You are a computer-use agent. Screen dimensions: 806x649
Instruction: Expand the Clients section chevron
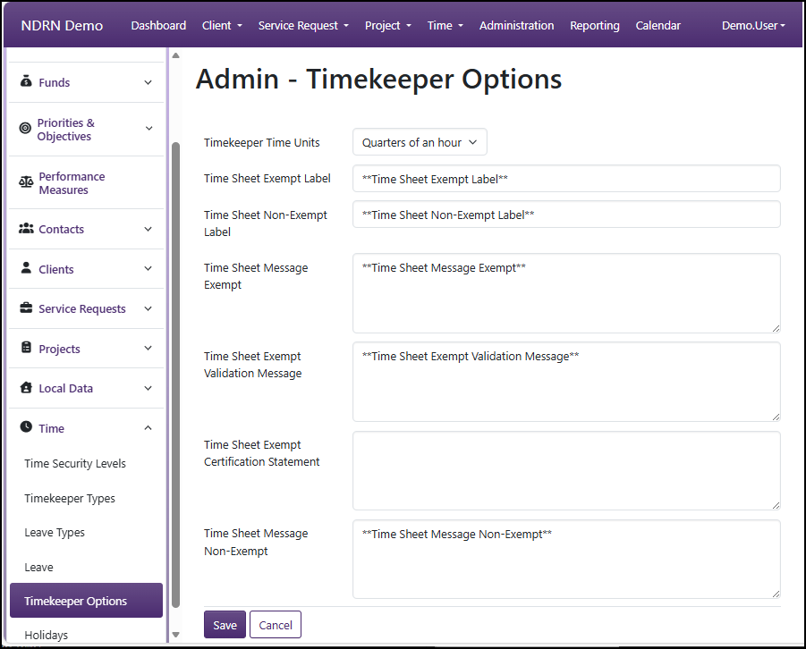148,269
